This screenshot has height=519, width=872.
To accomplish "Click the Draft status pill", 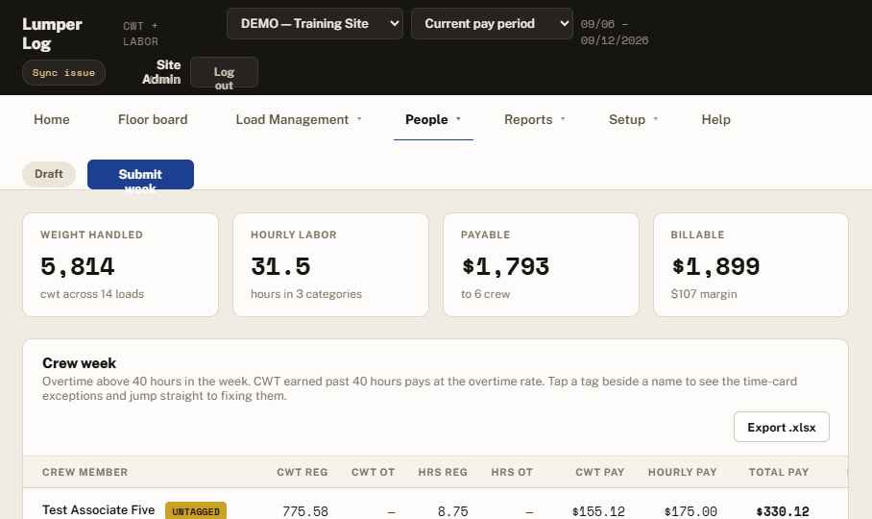I will pos(49,174).
